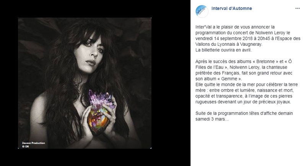Screen dimensions: 306x166
Task: Open the Nolwenn Leroy concert photo
Action: point(85,83)
